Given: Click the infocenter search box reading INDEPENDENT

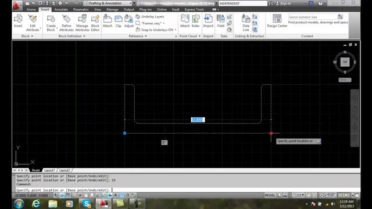Looking at the screenshot, I should tap(243, 3).
